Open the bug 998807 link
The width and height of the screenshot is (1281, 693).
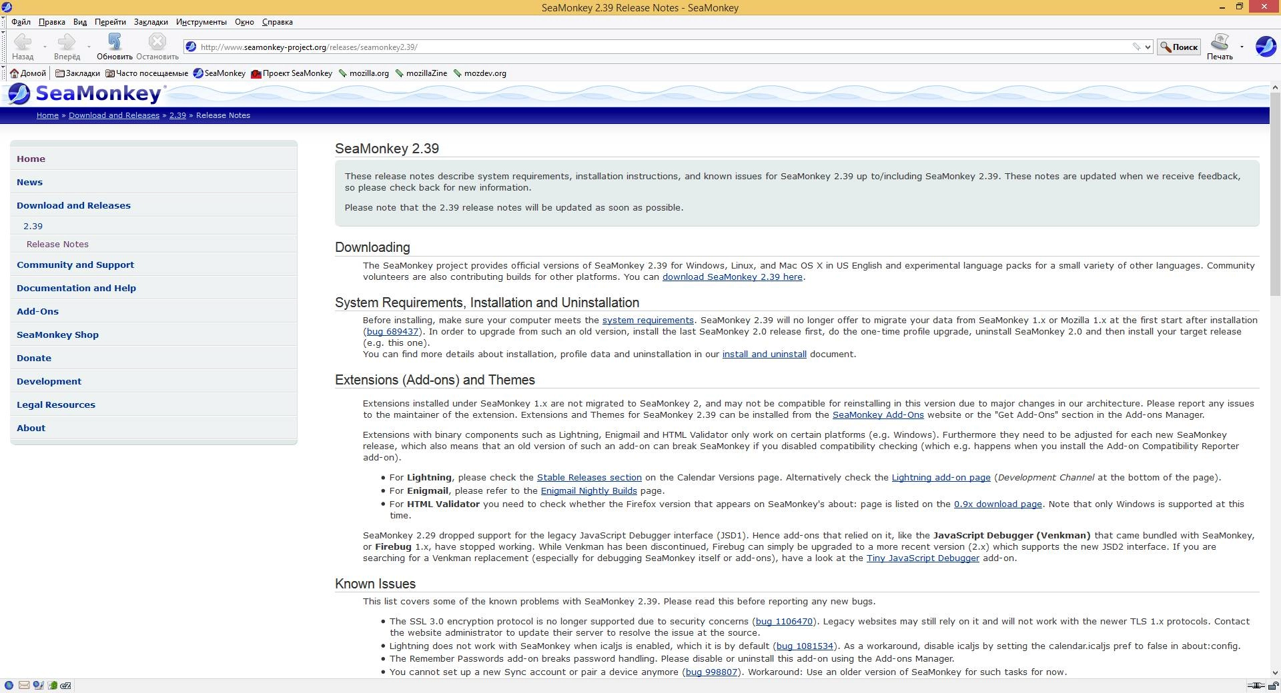point(711,672)
